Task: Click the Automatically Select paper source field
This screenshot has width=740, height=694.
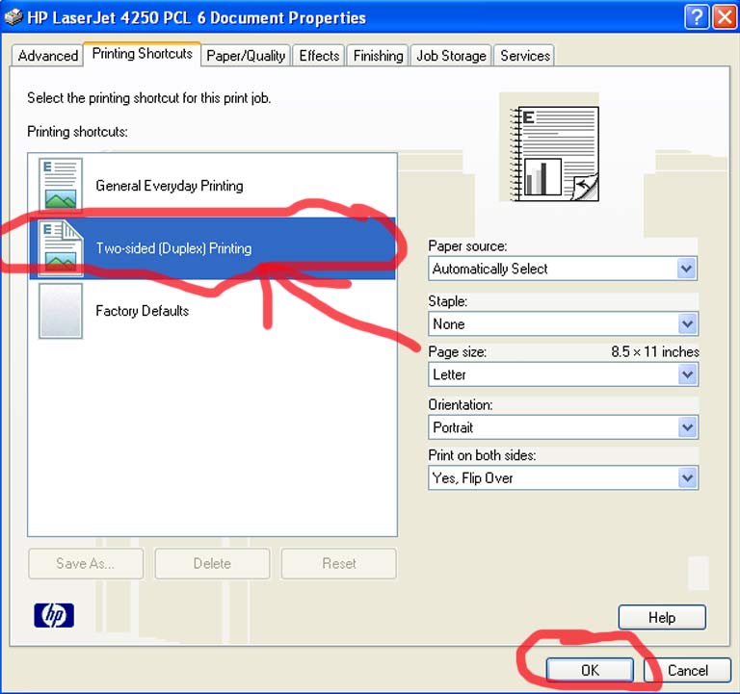Action: [563, 269]
